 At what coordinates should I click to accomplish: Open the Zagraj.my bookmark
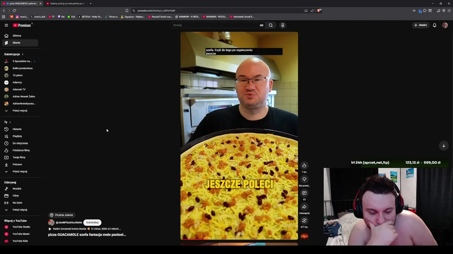pyautogui.click(x=133, y=17)
